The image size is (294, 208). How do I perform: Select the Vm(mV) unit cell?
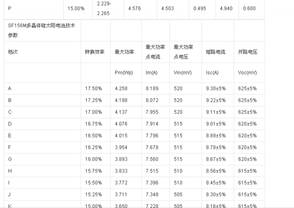click(x=183, y=72)
